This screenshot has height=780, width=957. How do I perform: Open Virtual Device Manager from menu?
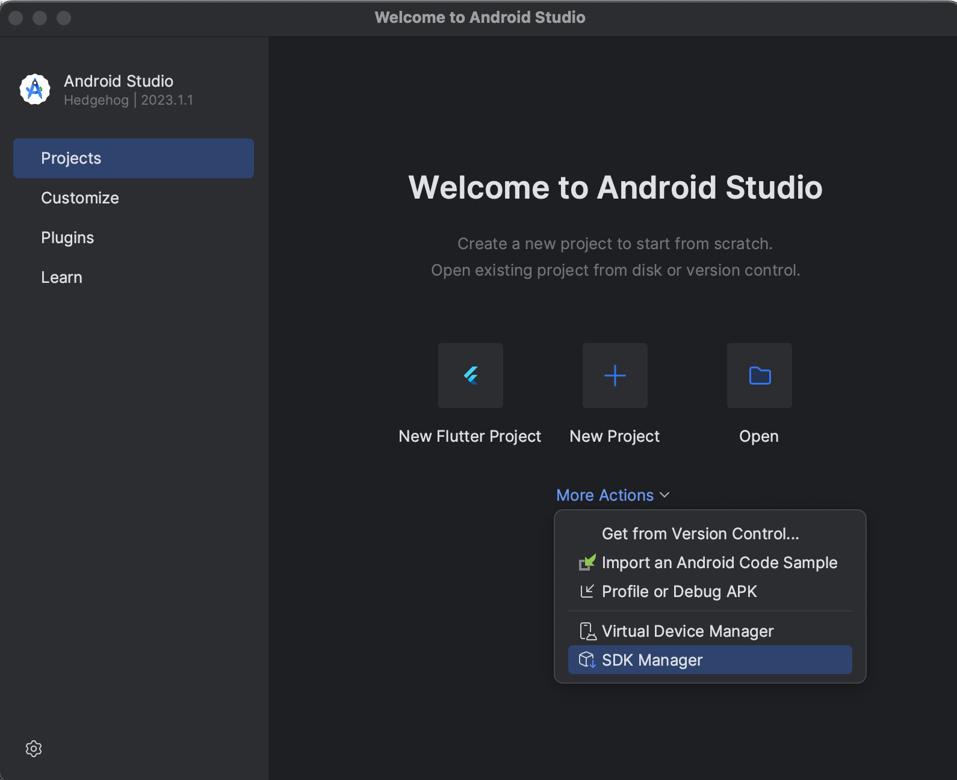(x=710, y=631)
